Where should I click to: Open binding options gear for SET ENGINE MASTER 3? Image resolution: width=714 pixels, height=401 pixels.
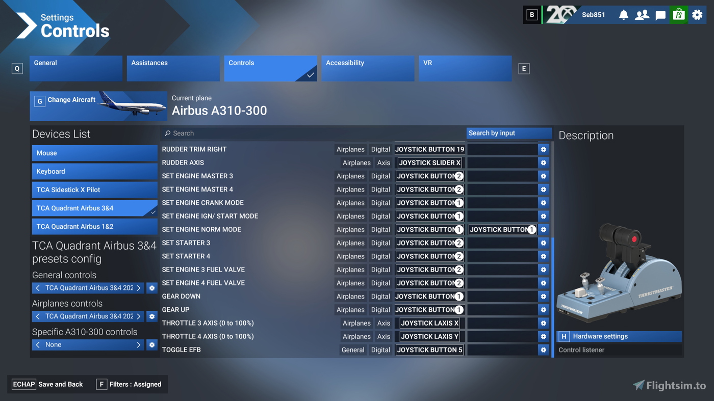[543, 176]
